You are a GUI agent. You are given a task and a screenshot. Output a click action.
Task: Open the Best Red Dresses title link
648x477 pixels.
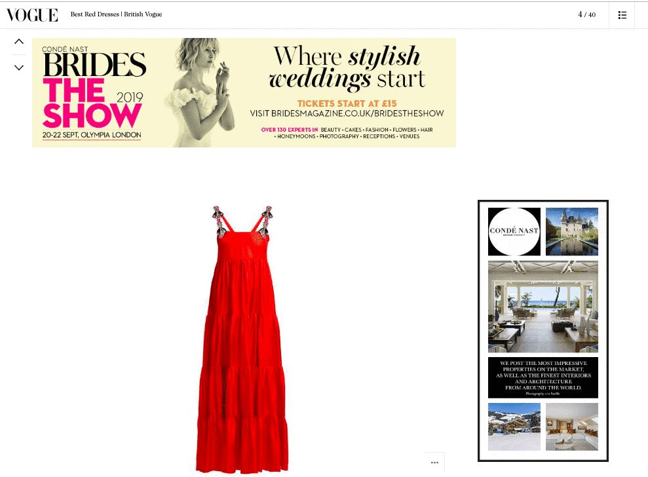(116, 14)
